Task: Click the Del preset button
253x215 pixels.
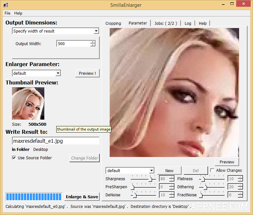Action: pos(195,171)
